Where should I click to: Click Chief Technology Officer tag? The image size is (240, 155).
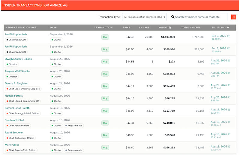click(20, 138)
